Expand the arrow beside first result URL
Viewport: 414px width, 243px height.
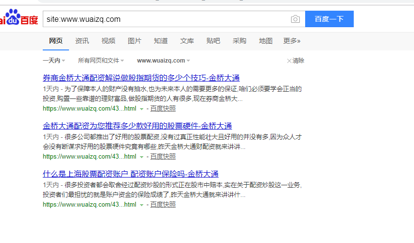141,109
